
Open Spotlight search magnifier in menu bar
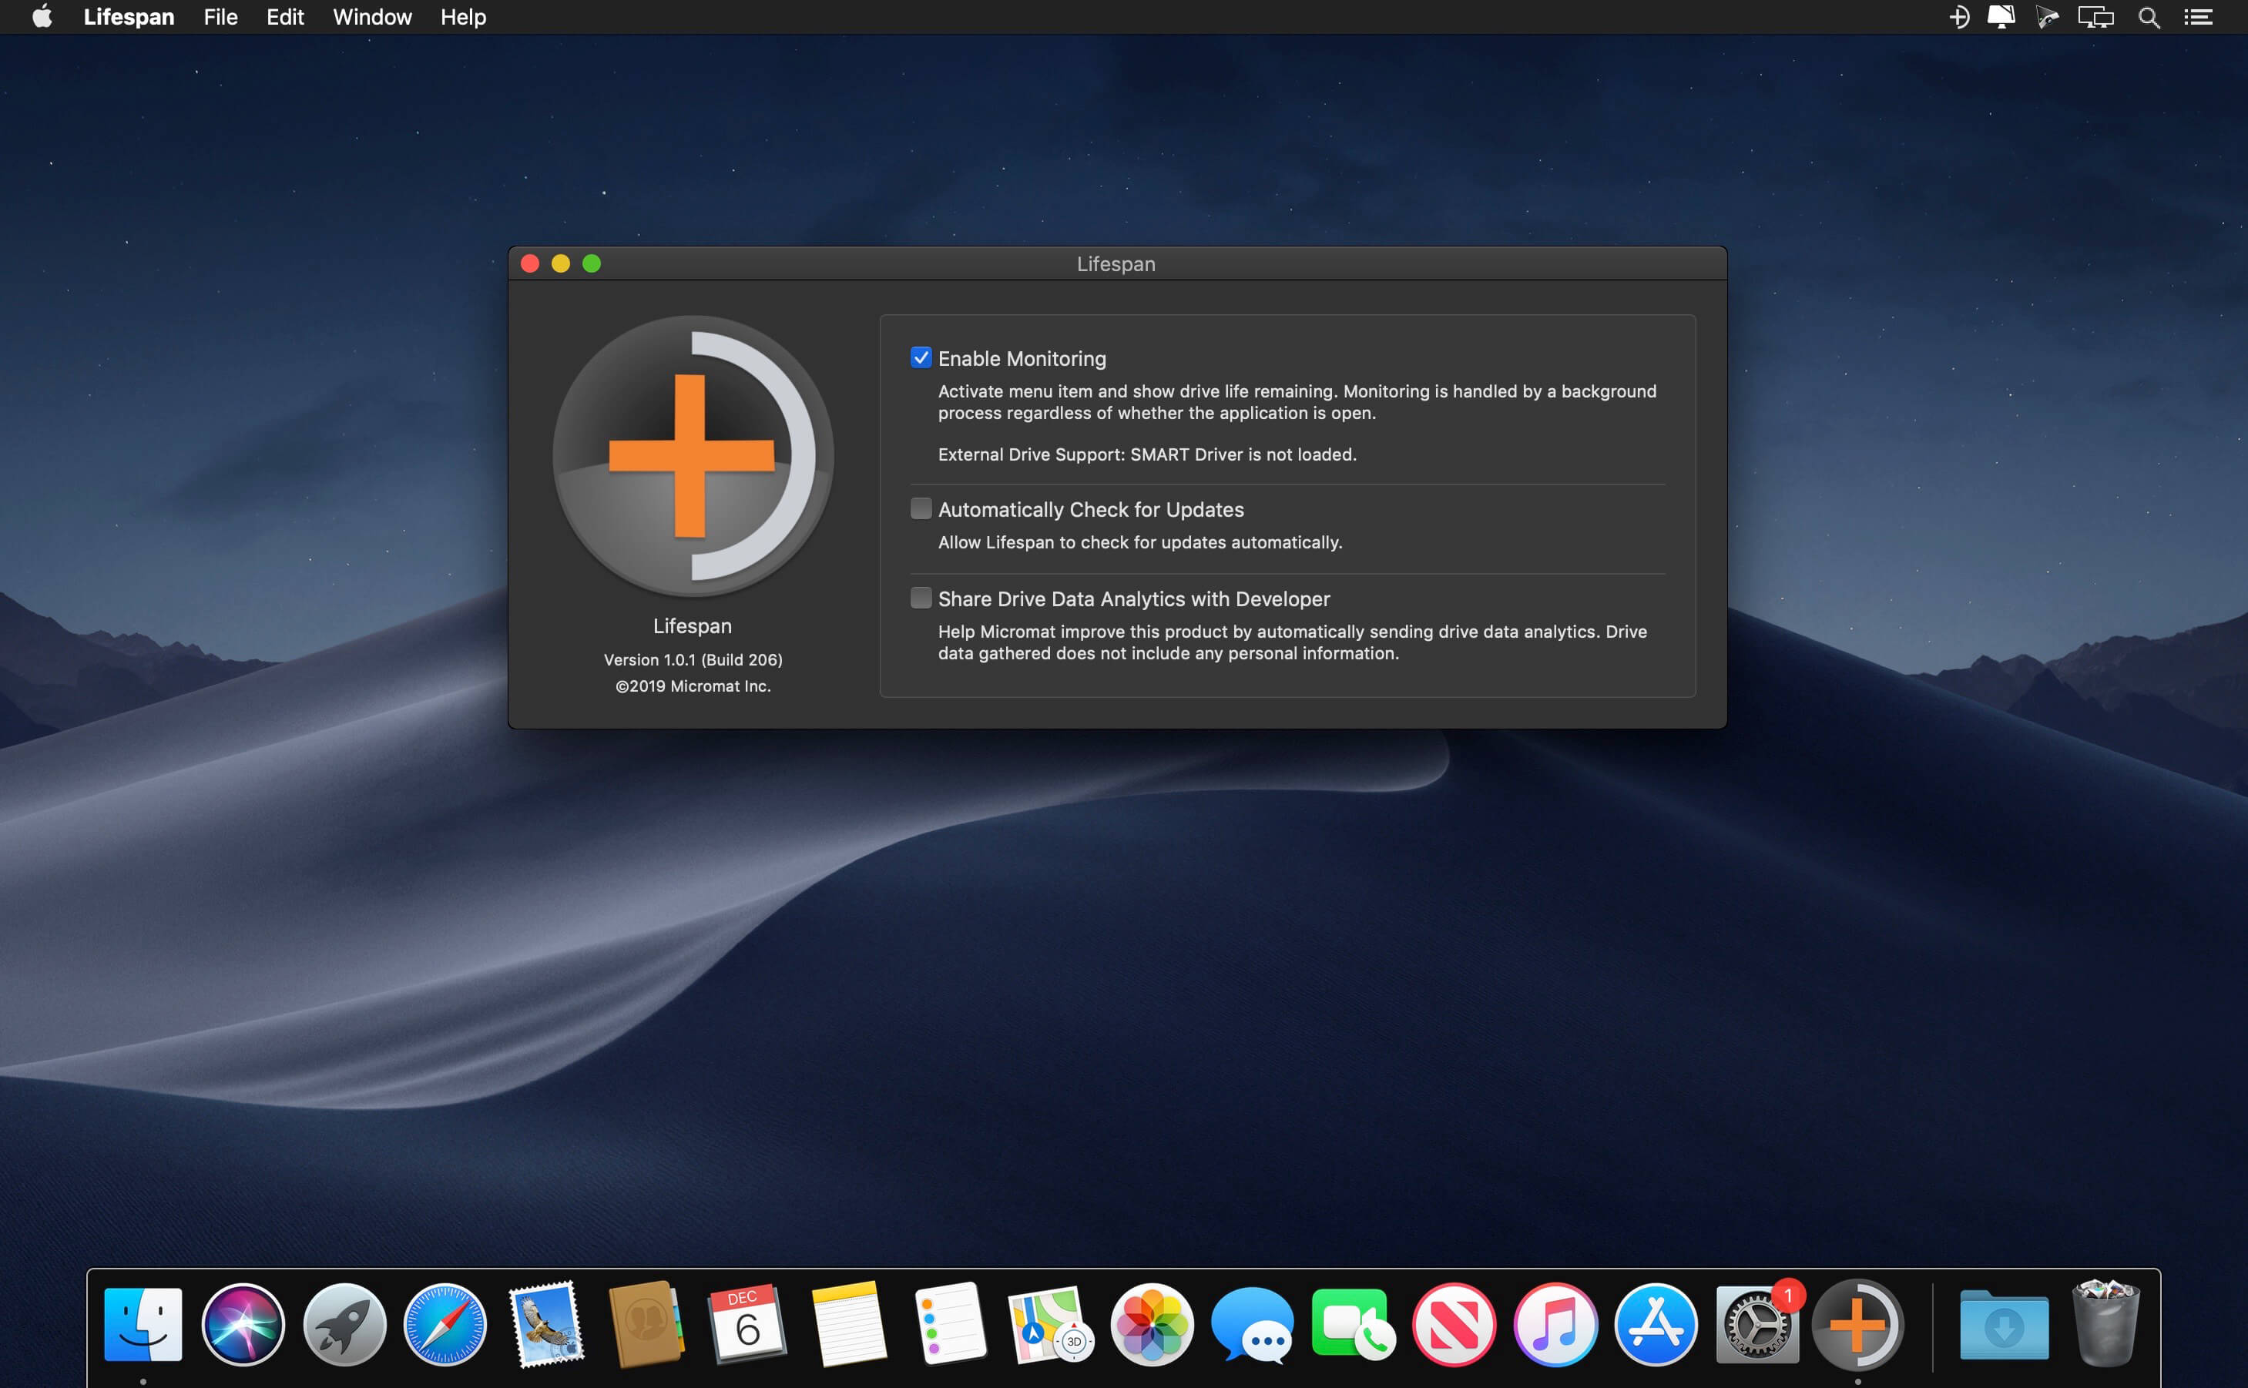click(x=2148, y=18)
